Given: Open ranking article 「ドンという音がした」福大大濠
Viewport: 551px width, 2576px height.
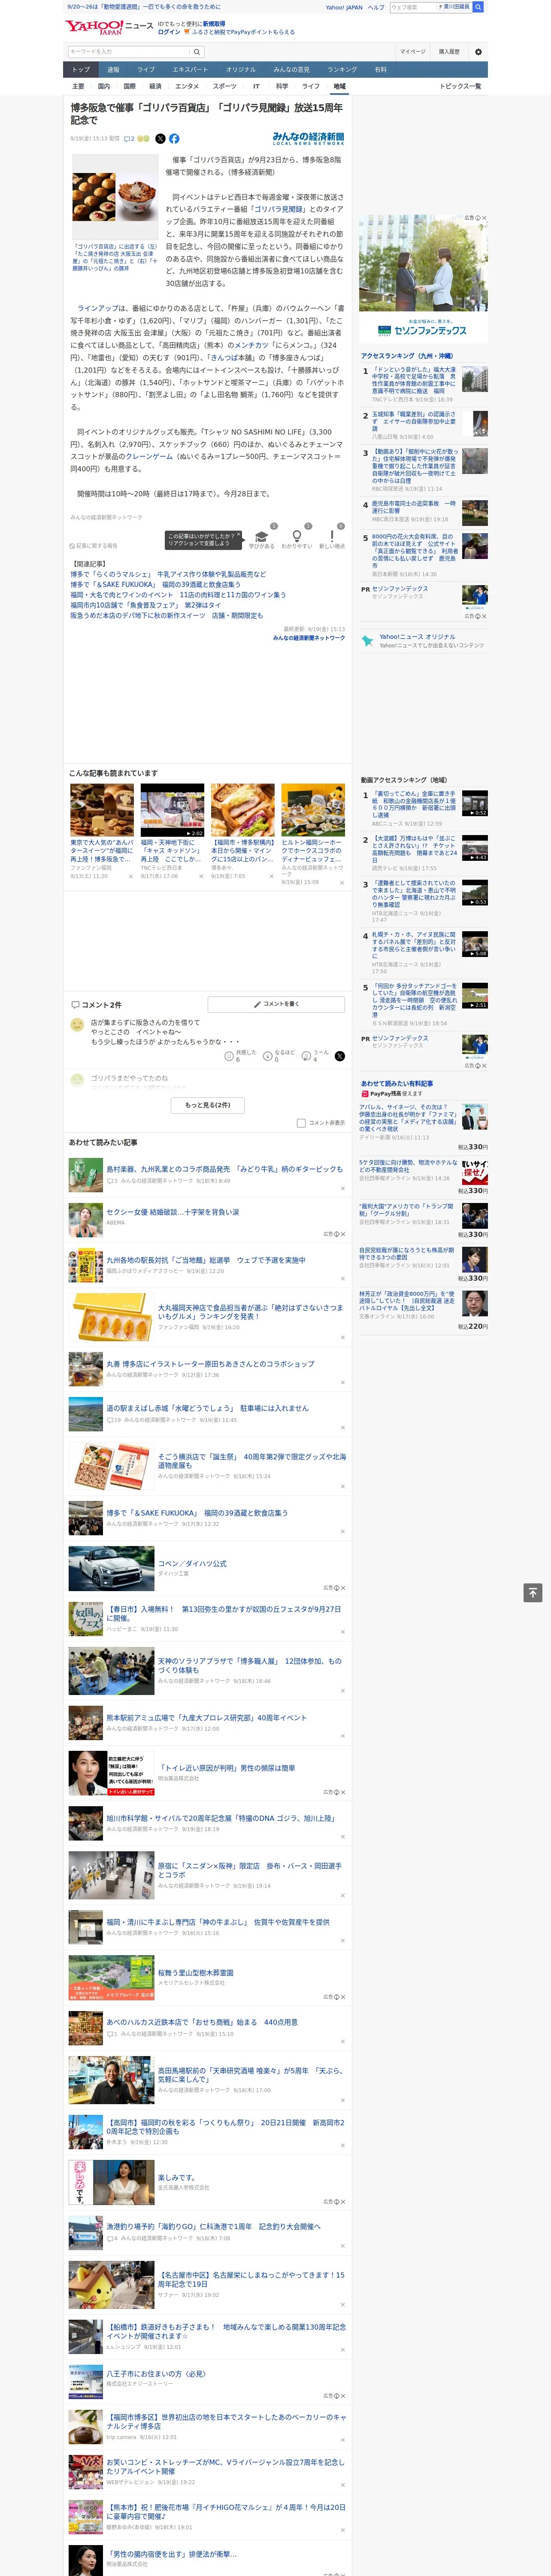Looking at the screenshot, I should (x=415, y=381).
